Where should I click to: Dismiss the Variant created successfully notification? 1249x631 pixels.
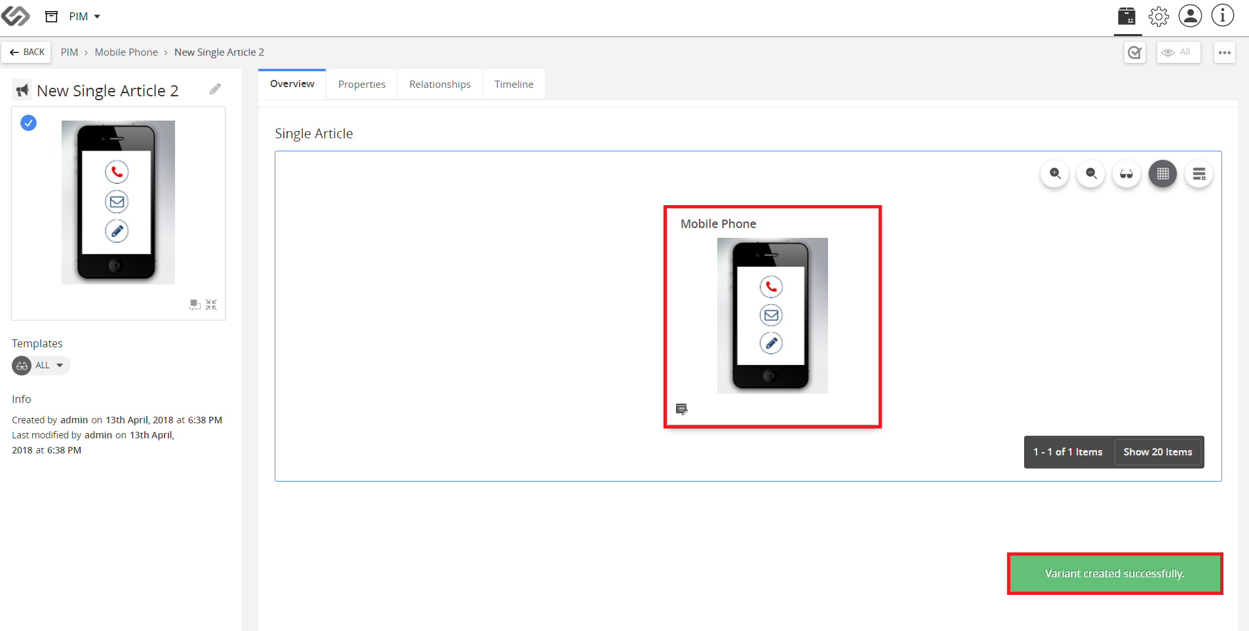pos(1115,574)
